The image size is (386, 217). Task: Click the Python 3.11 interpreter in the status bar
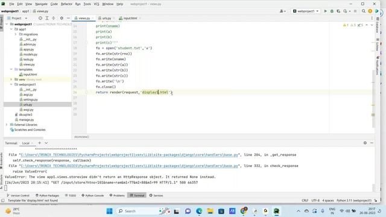click(x=354, y=201)
